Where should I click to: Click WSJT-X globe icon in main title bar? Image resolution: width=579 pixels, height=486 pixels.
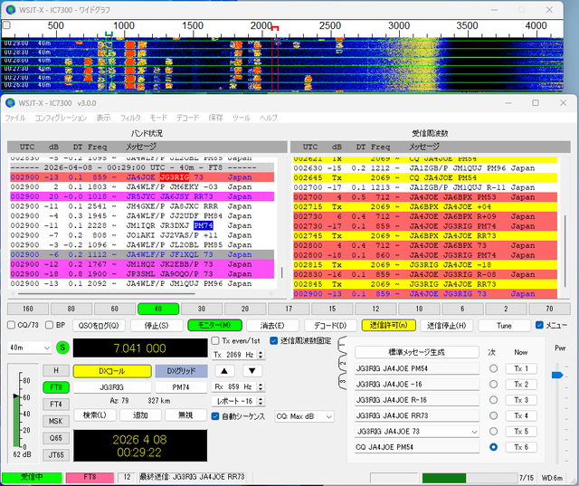[x=10, y=102]
